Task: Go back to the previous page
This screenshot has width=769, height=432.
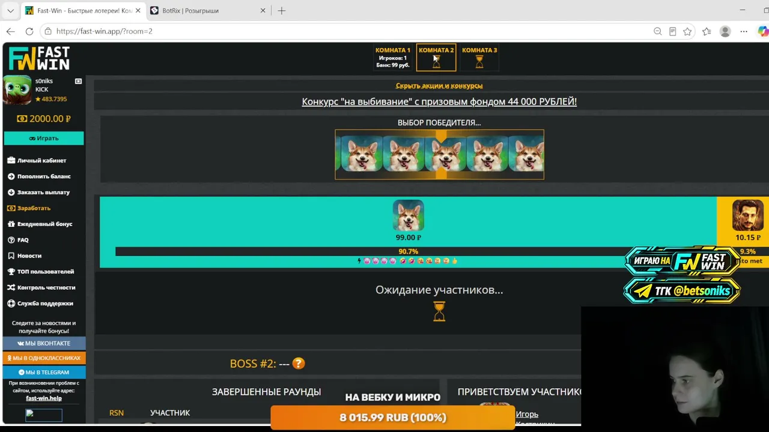Action: pyautogui.click(x=11, y=31)
